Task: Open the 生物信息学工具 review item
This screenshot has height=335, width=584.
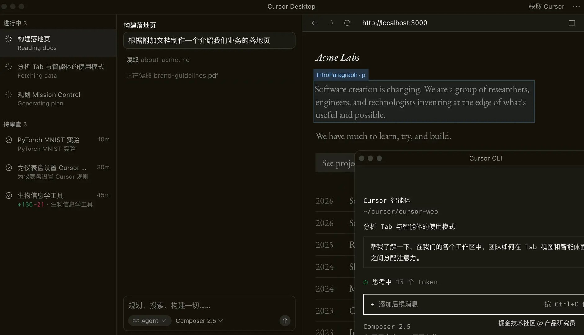Action: 58,199
